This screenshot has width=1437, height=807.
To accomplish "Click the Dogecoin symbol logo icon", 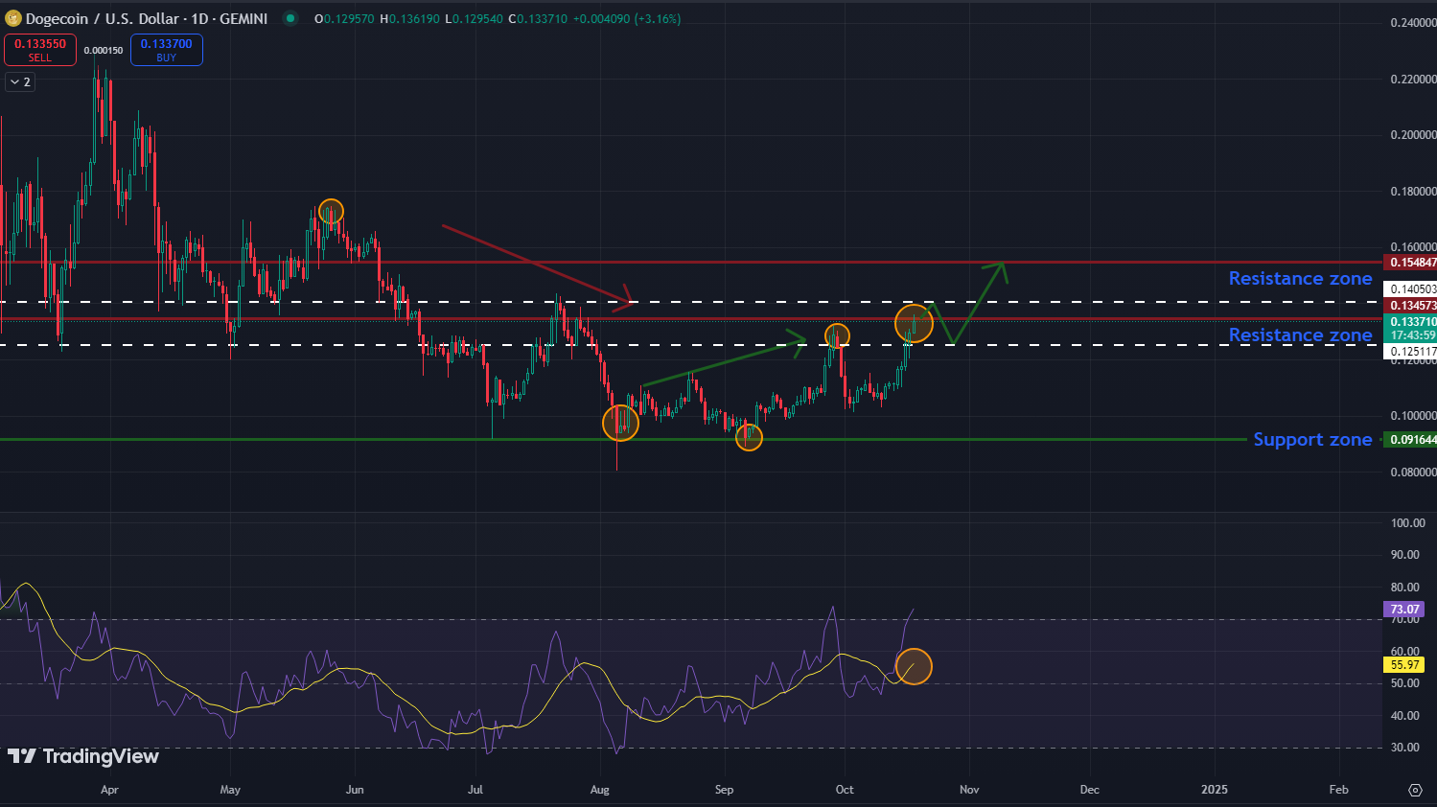I will (x=13, y=18).
